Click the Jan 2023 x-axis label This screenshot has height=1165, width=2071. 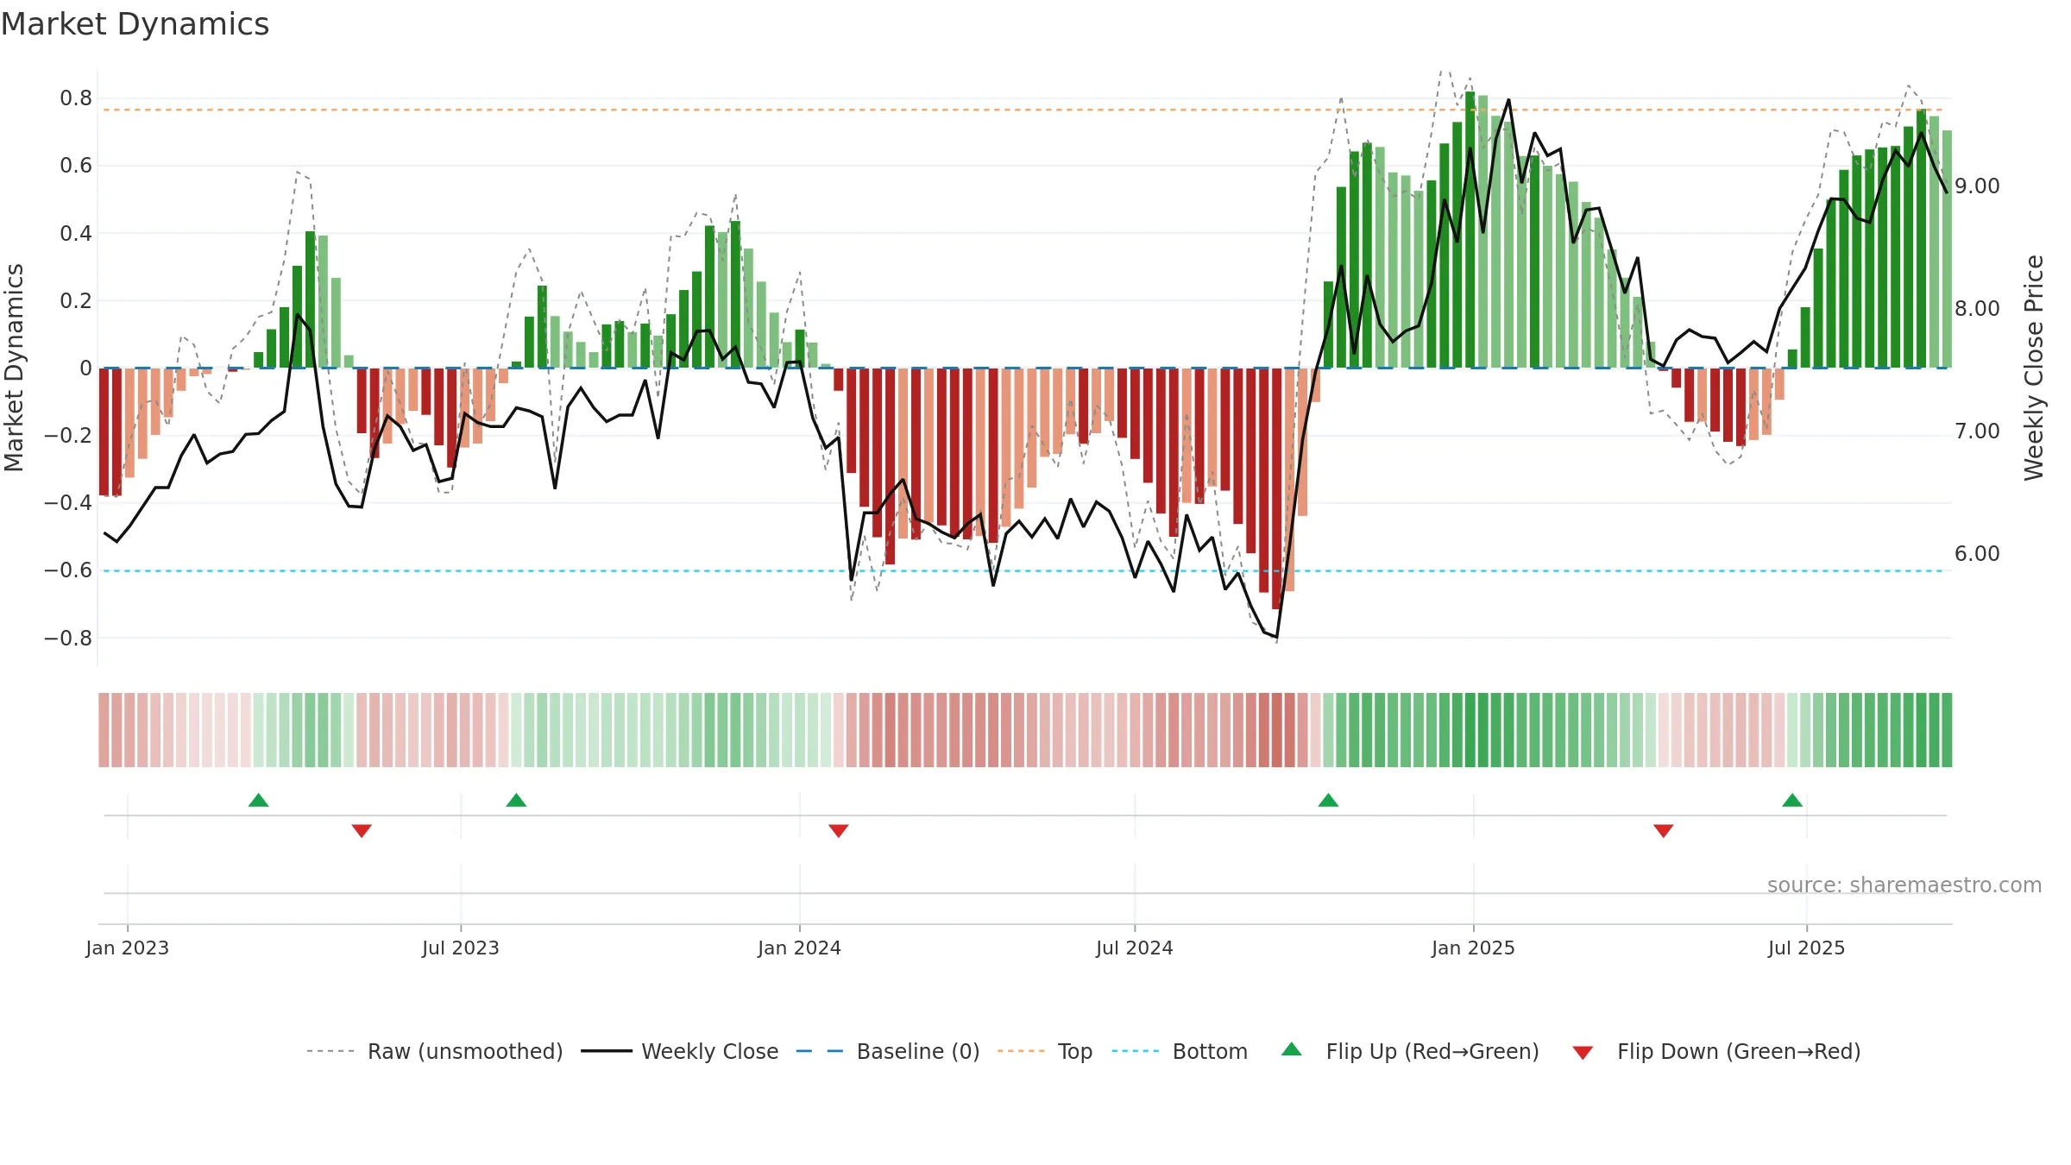point(128,948)
